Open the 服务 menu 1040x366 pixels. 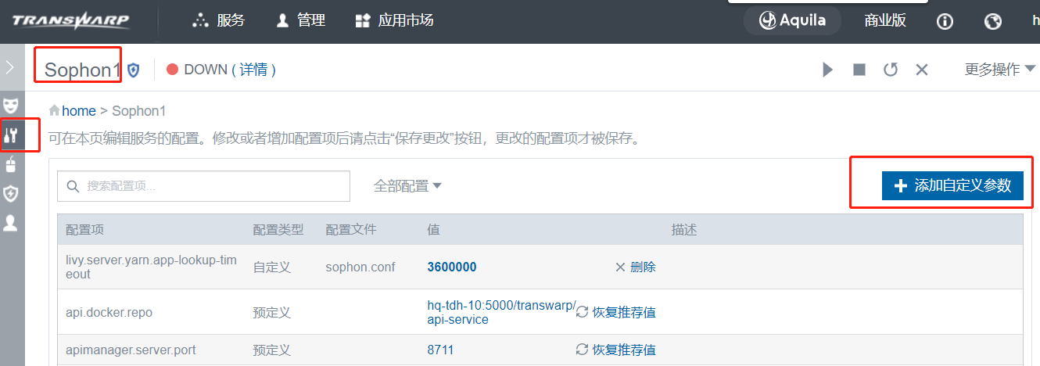point(219,21)
